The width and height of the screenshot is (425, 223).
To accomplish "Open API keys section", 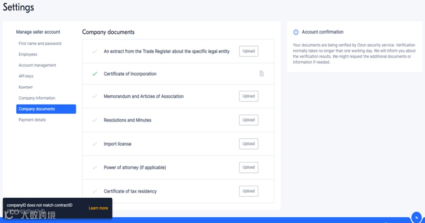I will pyautogui.click(x=26, y=76).
